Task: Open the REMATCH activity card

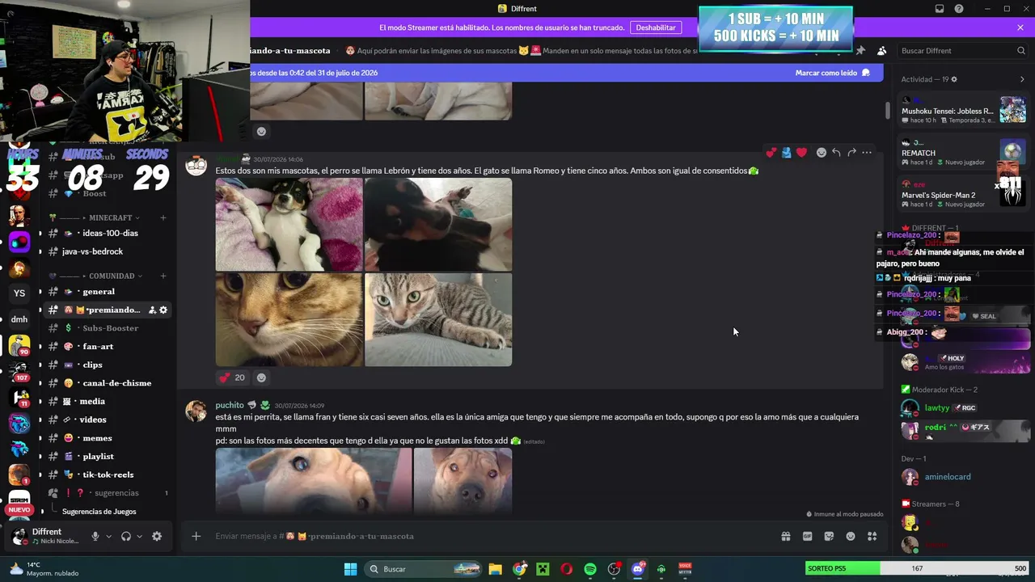Action: pos(964,153)
